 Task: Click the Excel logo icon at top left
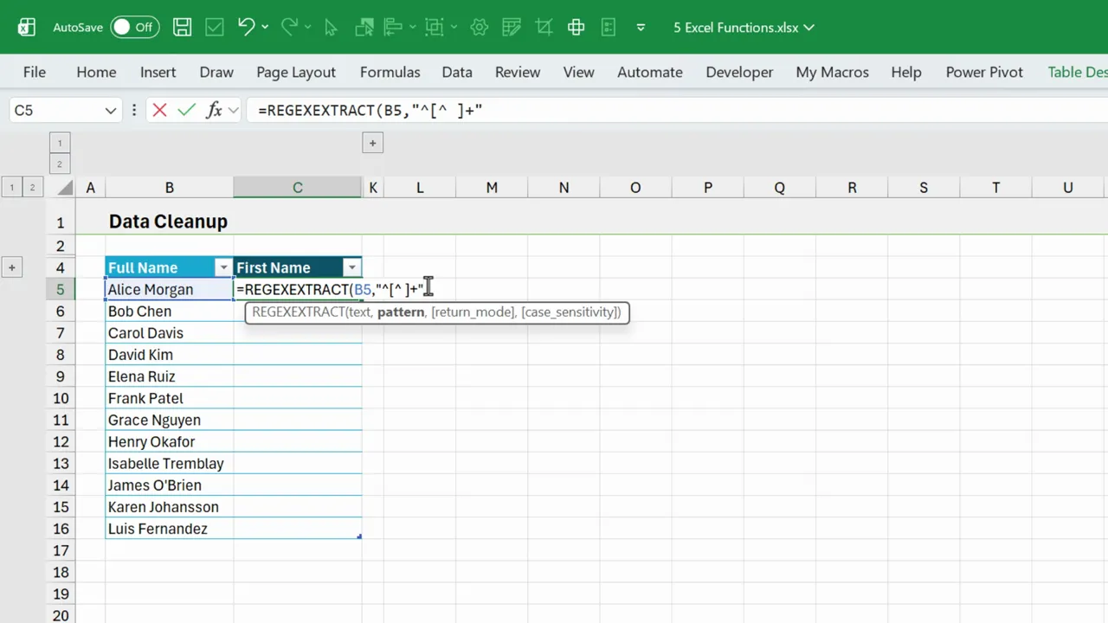(26, 27)
